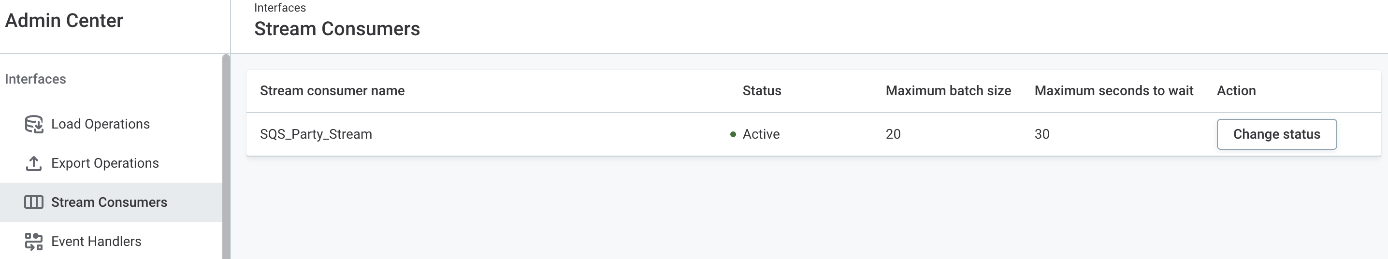Click the Stream consumer name column header
This screenshot has width=1388, height=259.
click(332, 91)
